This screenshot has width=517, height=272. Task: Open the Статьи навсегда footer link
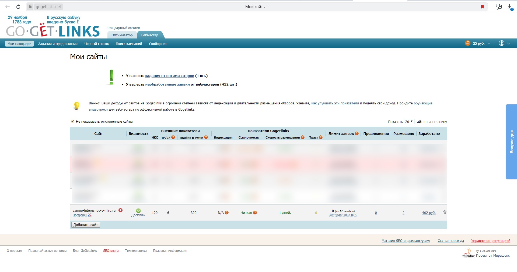[x=451, y=241]
